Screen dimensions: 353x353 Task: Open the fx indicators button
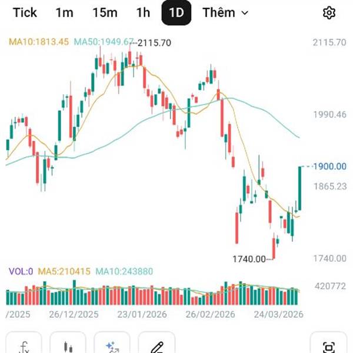[x=24, y=346]
